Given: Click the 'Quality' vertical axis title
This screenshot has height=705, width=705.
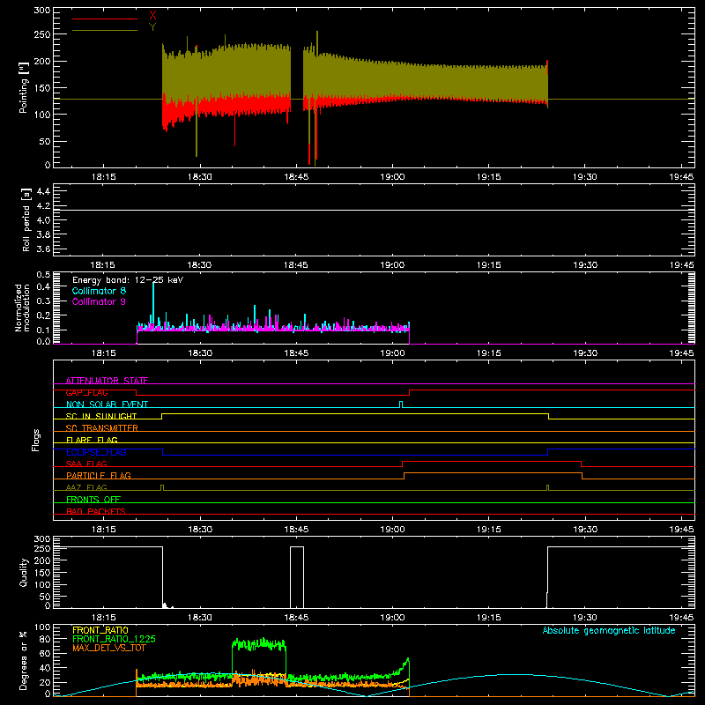Looking at the screenshot, I should [x=24, y=572].
